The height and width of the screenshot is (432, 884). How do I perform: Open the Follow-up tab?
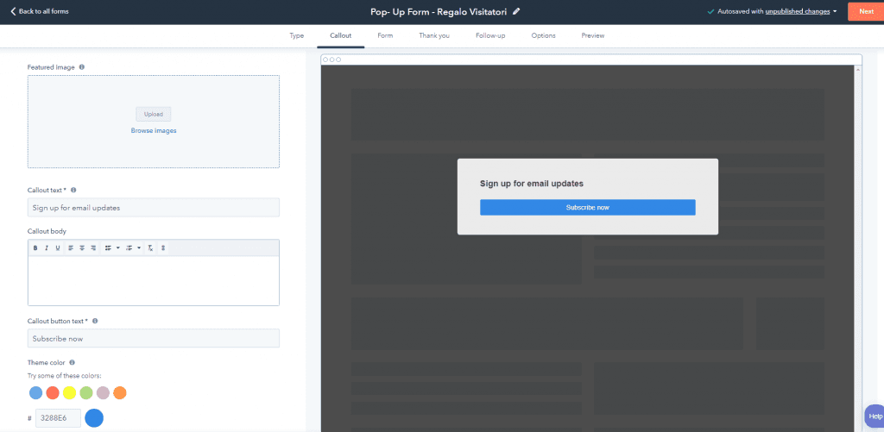tap(489, 35)
